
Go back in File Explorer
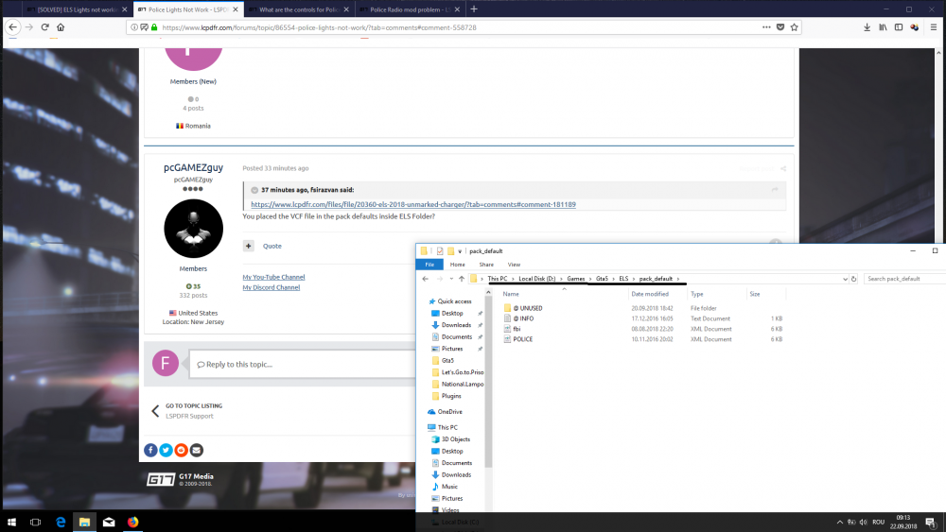pyautogui.click(x=426, y=279)
